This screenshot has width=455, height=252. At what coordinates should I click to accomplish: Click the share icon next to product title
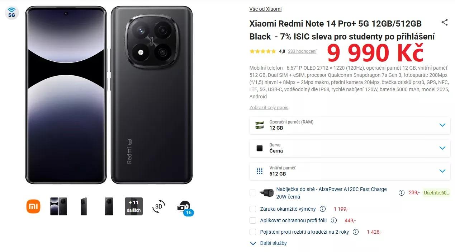[x=445, y=22]
